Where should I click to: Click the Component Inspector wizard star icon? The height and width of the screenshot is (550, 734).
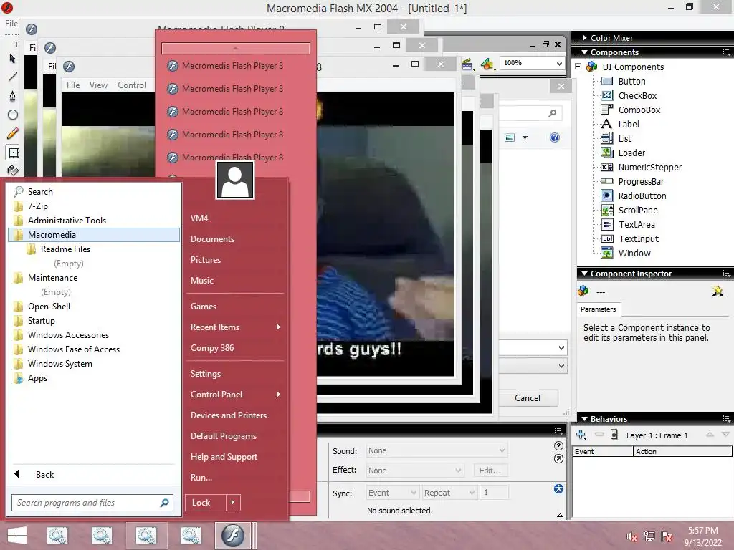717,291
